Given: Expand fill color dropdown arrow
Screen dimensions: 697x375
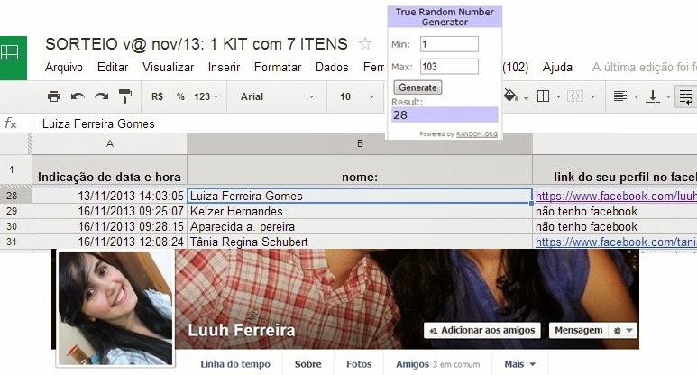Looking at the screenshot, I should pyautogui.click(x=526, y=97).
